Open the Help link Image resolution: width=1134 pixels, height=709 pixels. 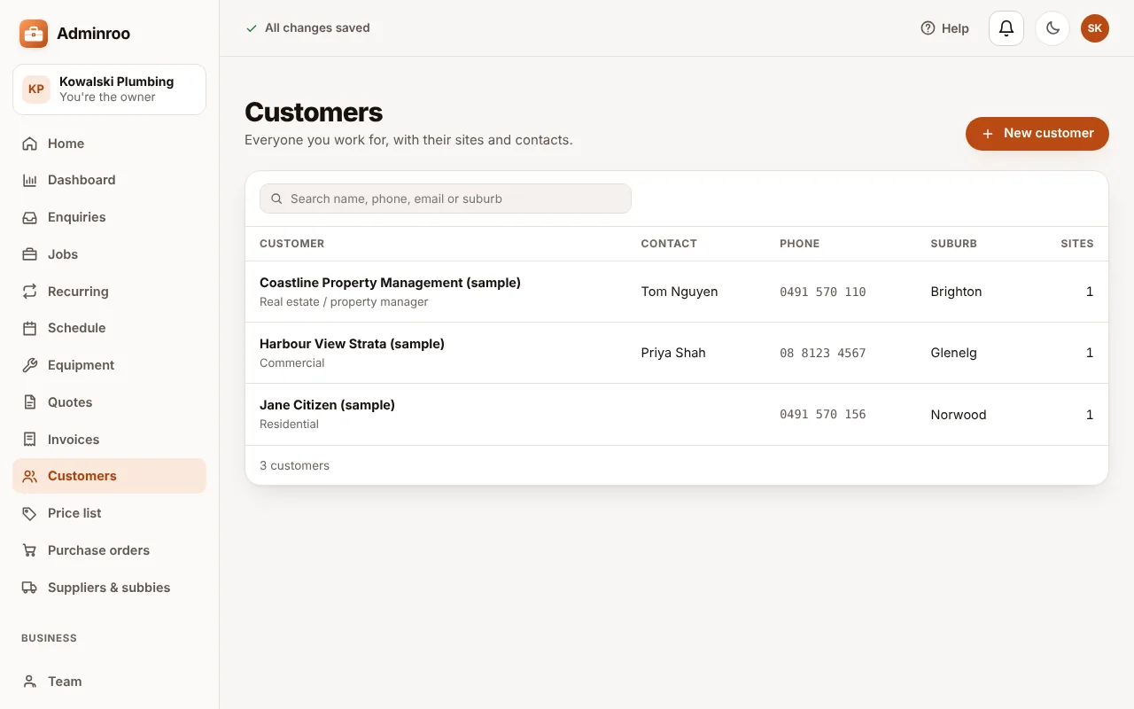click(x=945, y=28)
